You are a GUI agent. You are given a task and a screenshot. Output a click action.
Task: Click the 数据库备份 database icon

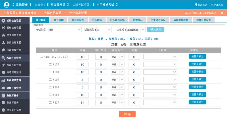point(3,102)
